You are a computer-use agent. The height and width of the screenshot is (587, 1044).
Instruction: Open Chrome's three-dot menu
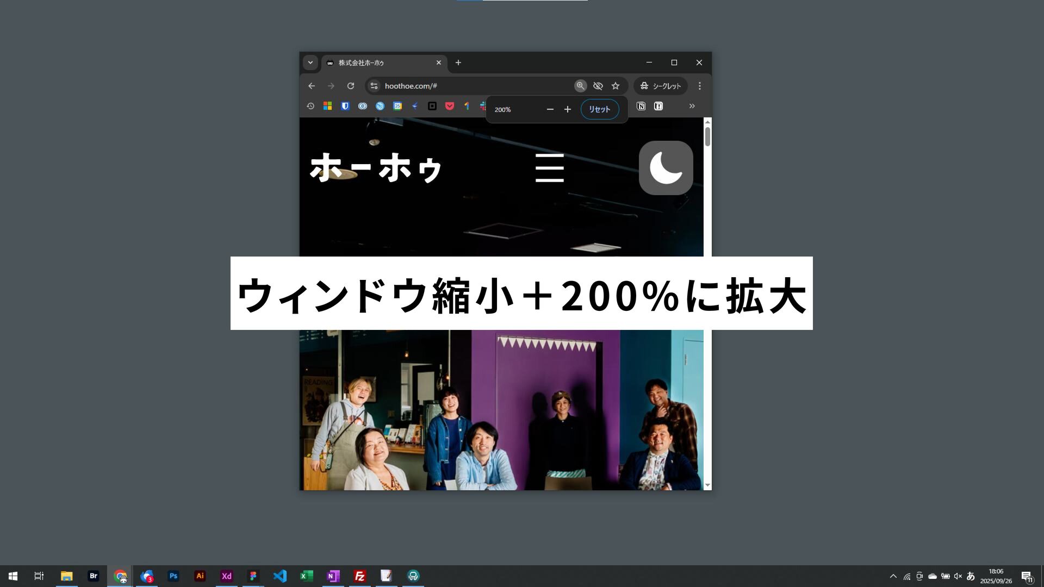(x=700, y=86)
